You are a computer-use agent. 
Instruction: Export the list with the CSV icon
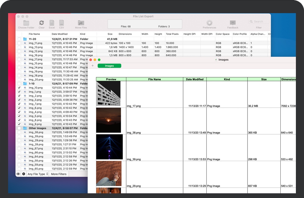coord(61,23)
